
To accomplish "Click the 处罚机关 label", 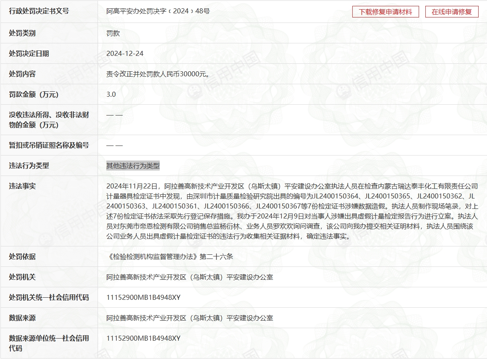I will 22,277.
